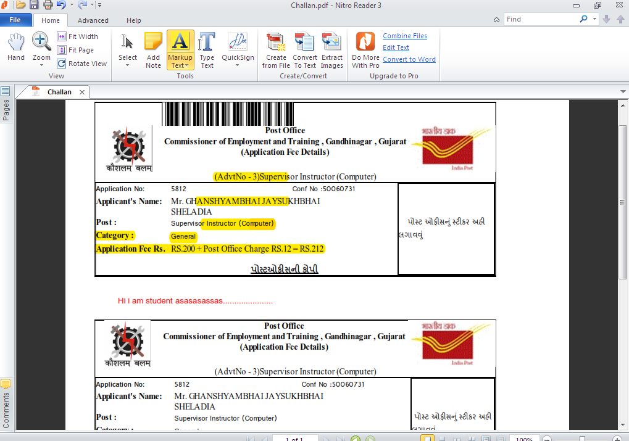The height and width of the screenshot is (441, 629).
Task: Expand the QuickSign dropdown arrow
Action: 238,65
